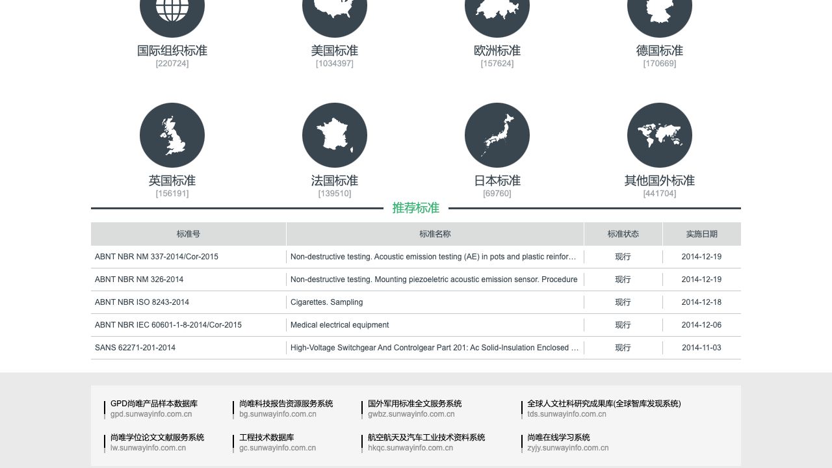Click the 实施日期 column header
The image size is (832, 468).
point(701,234)
